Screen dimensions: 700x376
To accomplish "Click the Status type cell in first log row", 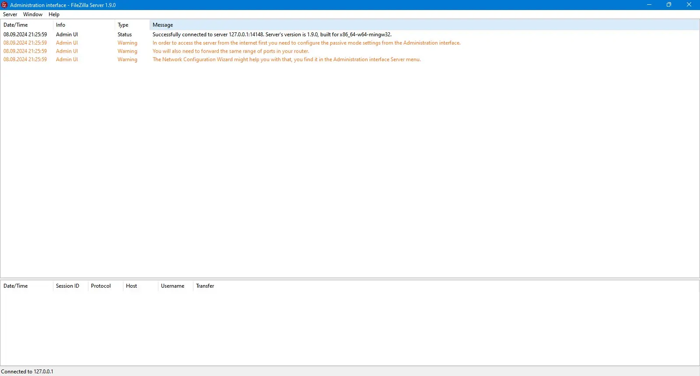I will 125,35.
